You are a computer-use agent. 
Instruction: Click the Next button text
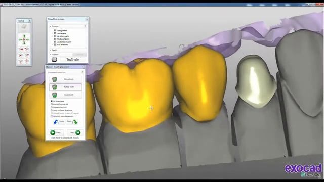[x=72, y=133]
